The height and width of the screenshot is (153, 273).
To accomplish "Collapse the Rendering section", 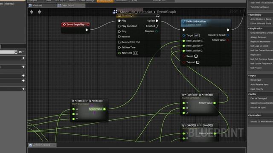I will pyautogui.click(x=249, y=15).
